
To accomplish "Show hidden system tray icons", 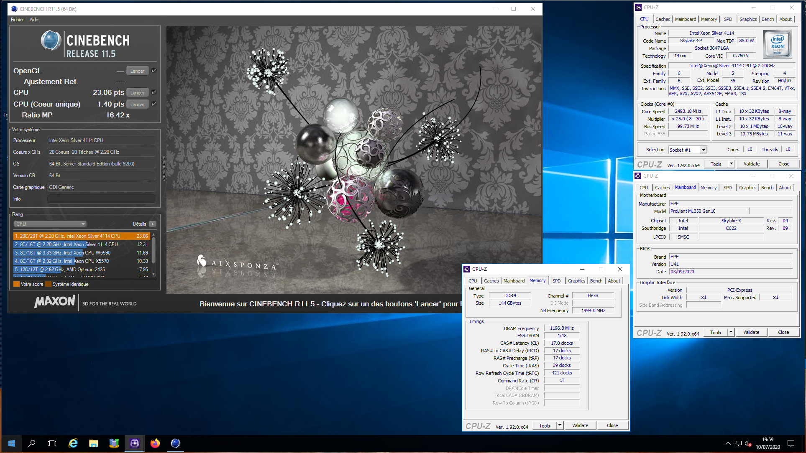I will [x=728, y=443].
